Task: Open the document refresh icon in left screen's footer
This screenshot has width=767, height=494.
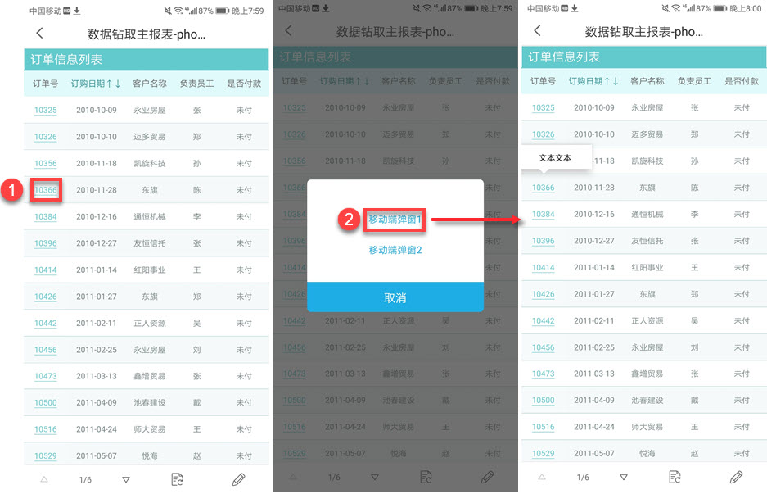Action: click(x=177, y=479)
